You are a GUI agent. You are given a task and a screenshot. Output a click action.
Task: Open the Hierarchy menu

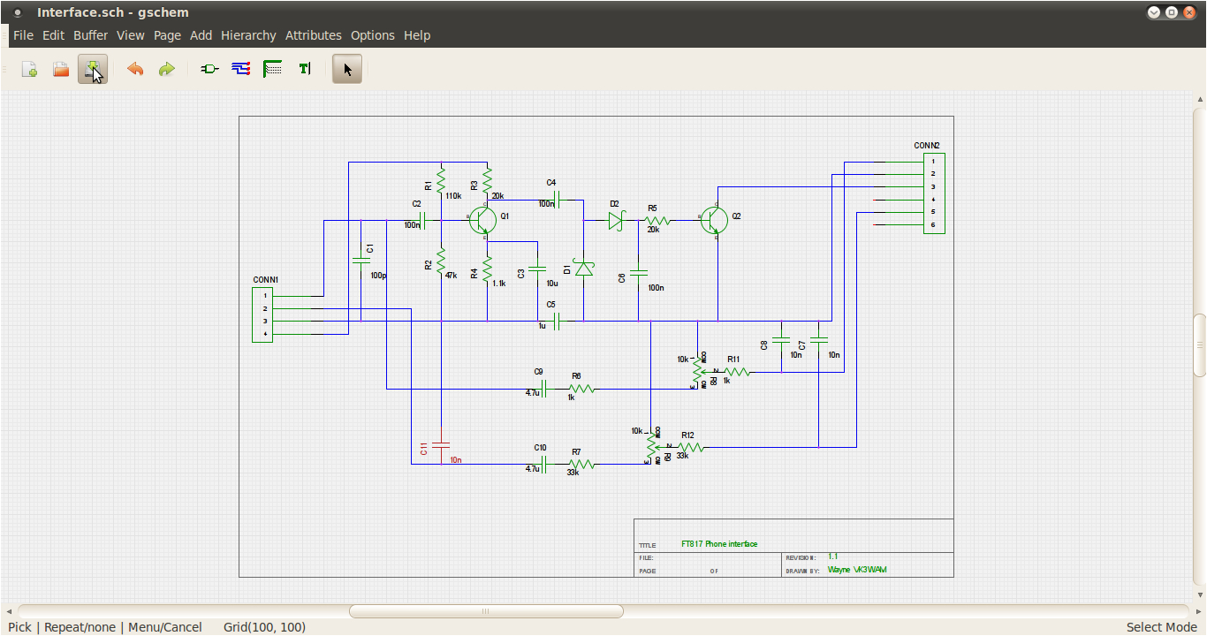[x=248, y=35]
